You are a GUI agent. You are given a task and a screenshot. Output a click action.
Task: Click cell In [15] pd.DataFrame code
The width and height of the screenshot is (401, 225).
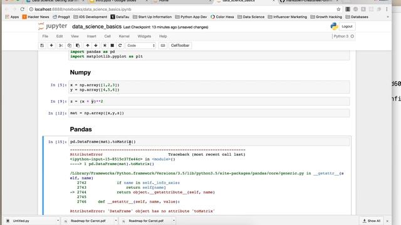[x=209, y=142]
